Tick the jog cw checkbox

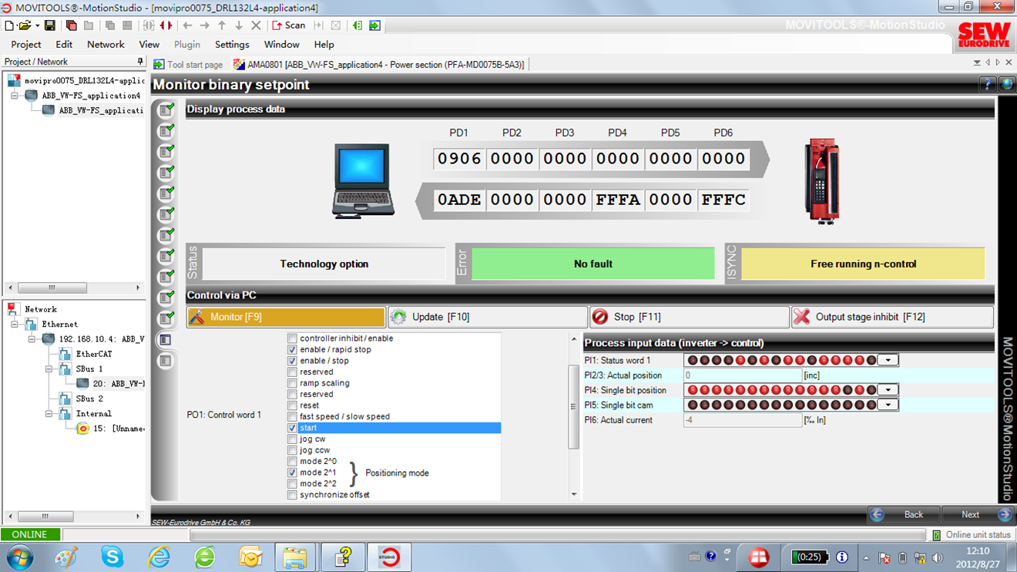coord(292,439)
